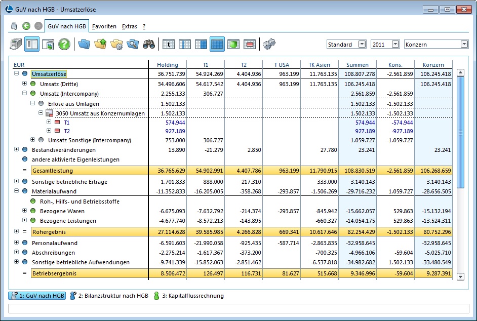Toggle the table view button with letter t
The image size is (477, 321).
click(169, 44)
